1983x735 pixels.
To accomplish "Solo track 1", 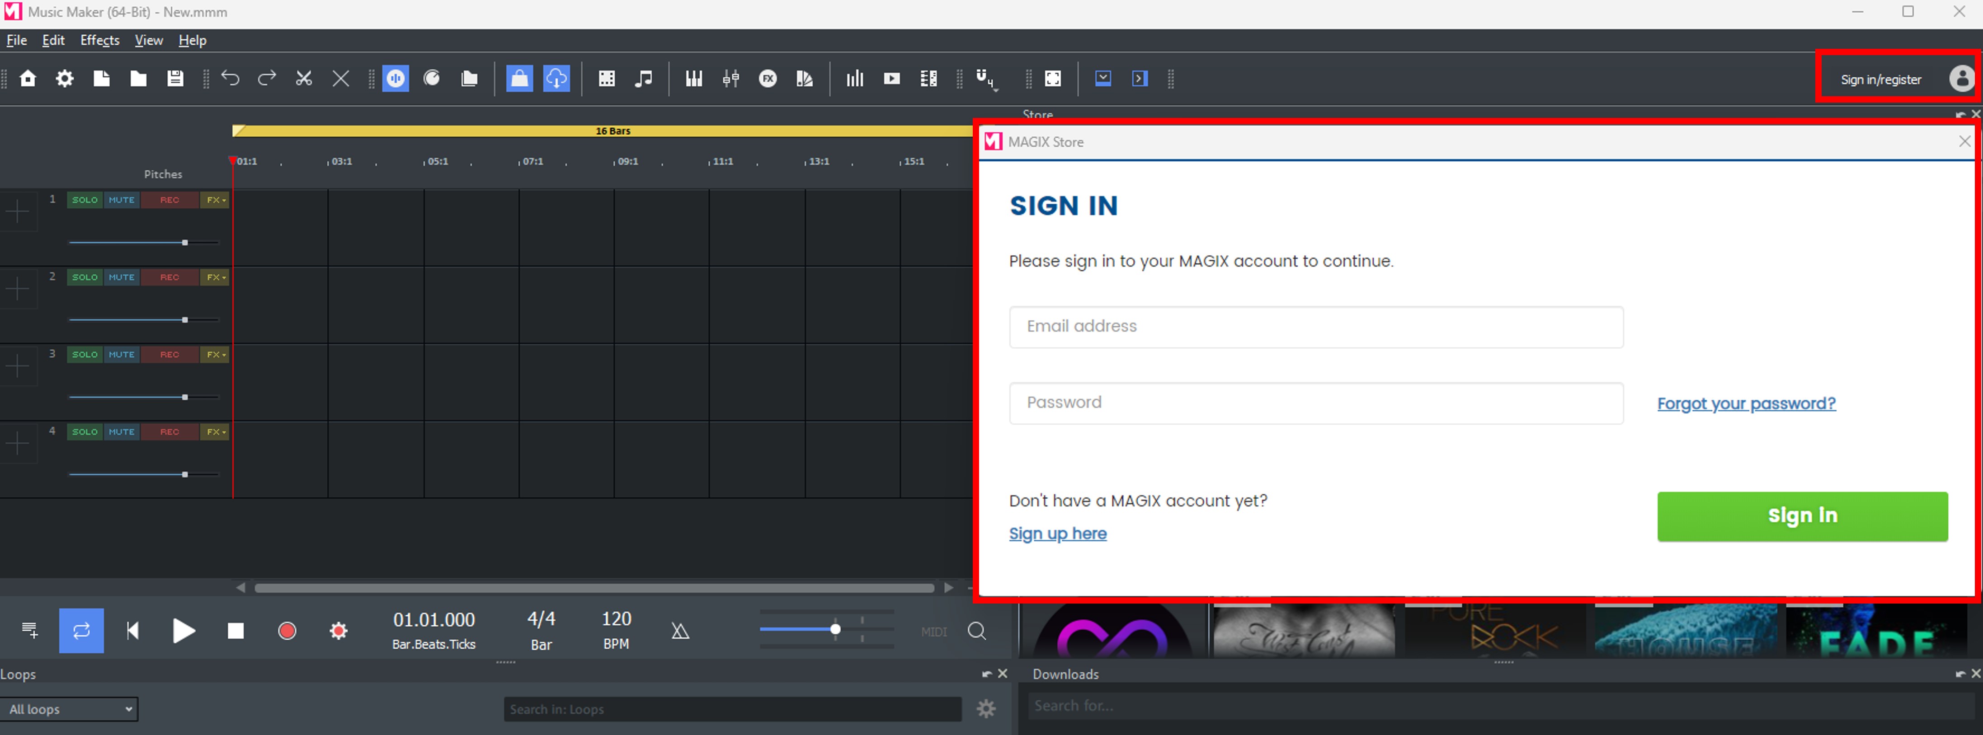I will click(85, 200).
